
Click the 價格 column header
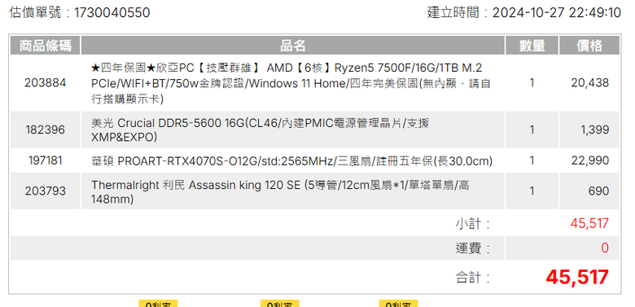[589, 46]
